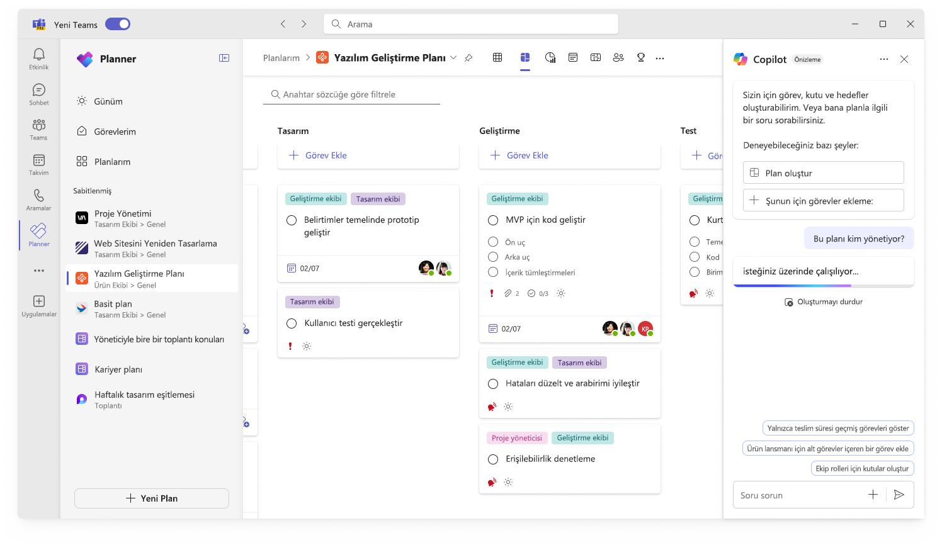Open plan toolbar more options ellipsis
The width and height of the screenshot is (942, 545).
click(660, 58)
